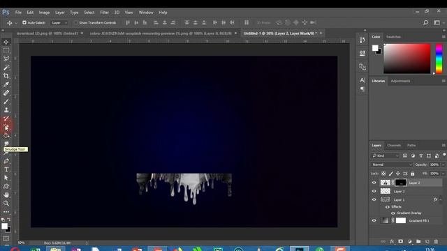The height and width of the screenshot is (251, 447).
Task: Switch to the Paths tab
Action: pos(411,146)
